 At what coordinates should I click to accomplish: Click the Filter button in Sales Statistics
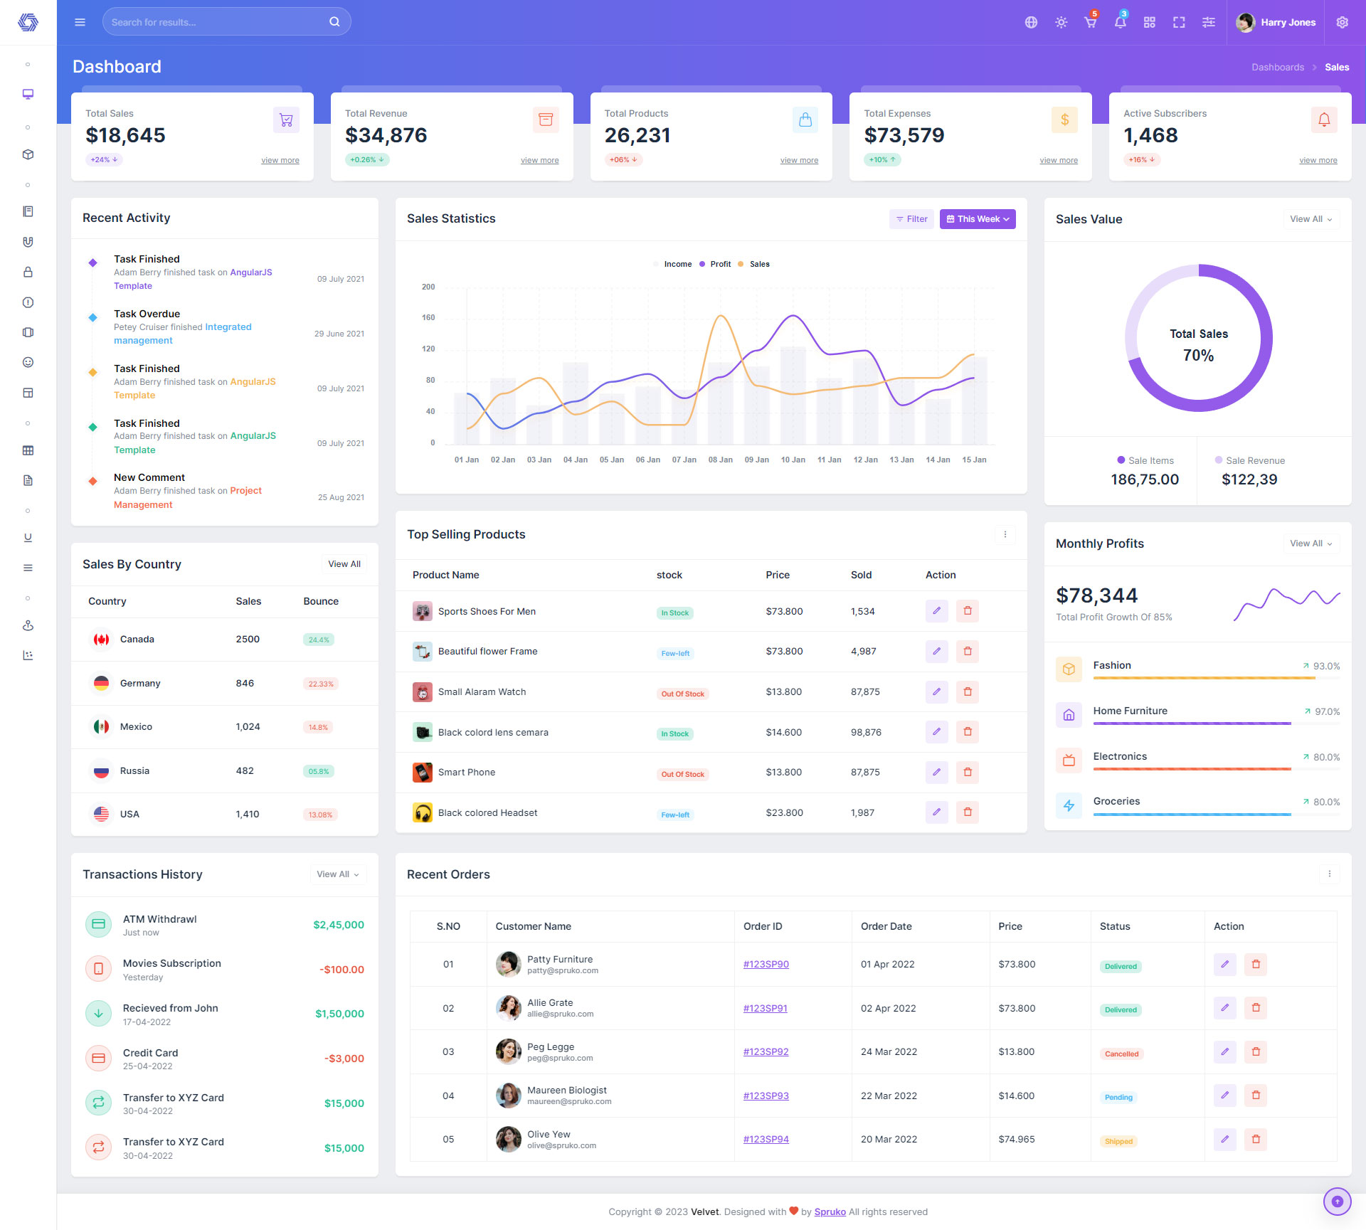coord(911,219)
